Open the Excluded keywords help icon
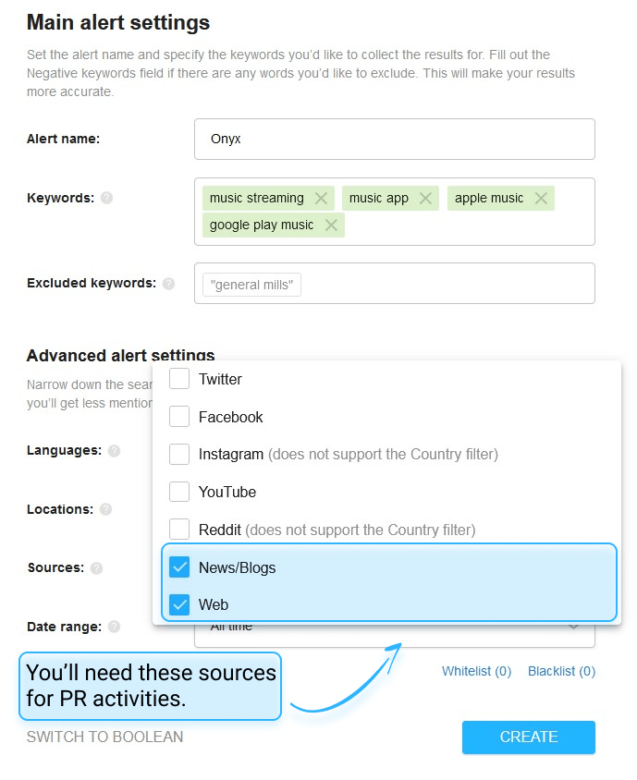The width and height of the screenshot is (637, 780). pos(168,283)
